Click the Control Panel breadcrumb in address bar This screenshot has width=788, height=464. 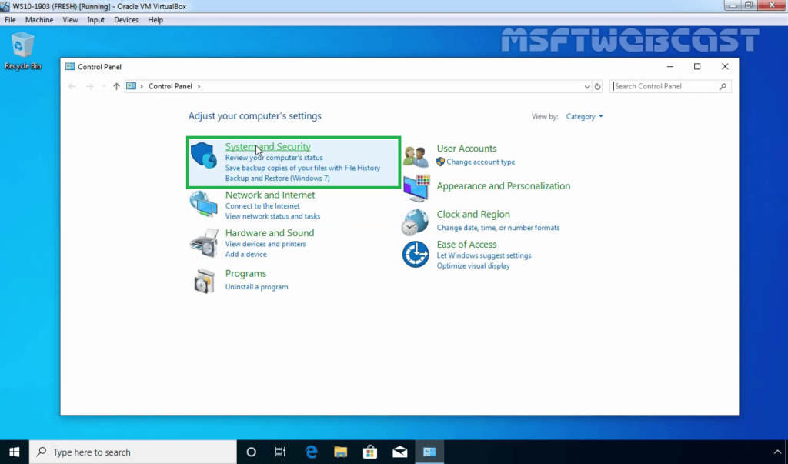point(170,86)
